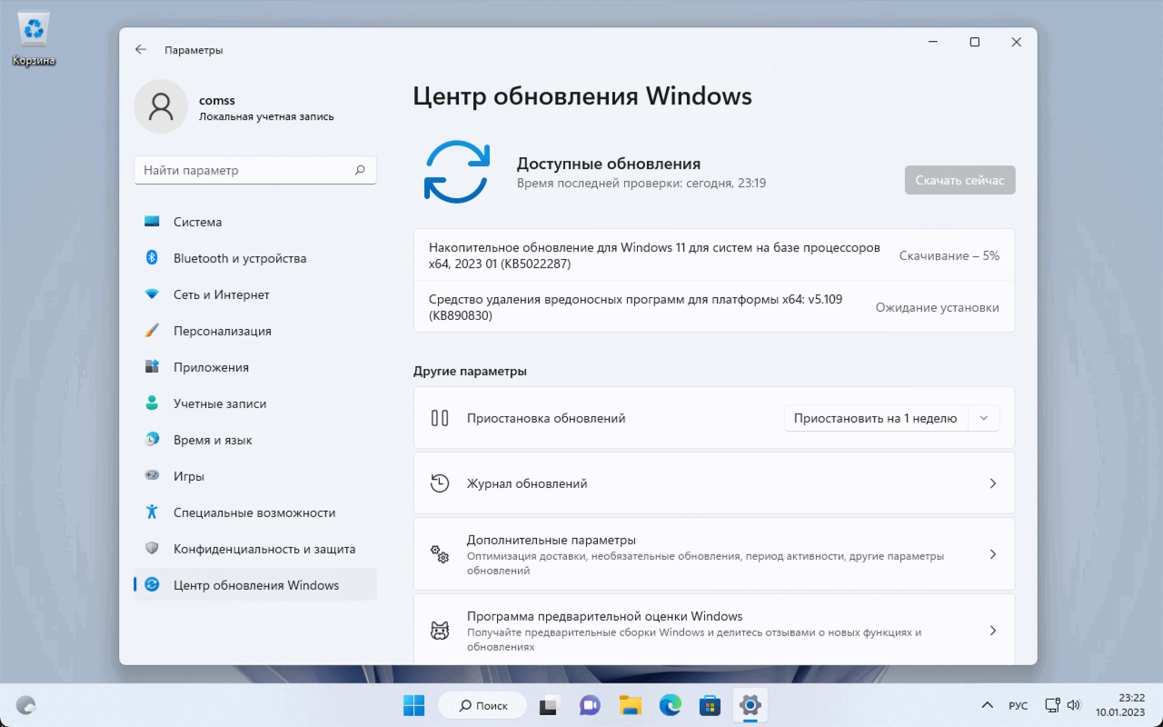Open Программа предварительной оценки Windows row
1163x727 pixels.
(x=714, y=630)
